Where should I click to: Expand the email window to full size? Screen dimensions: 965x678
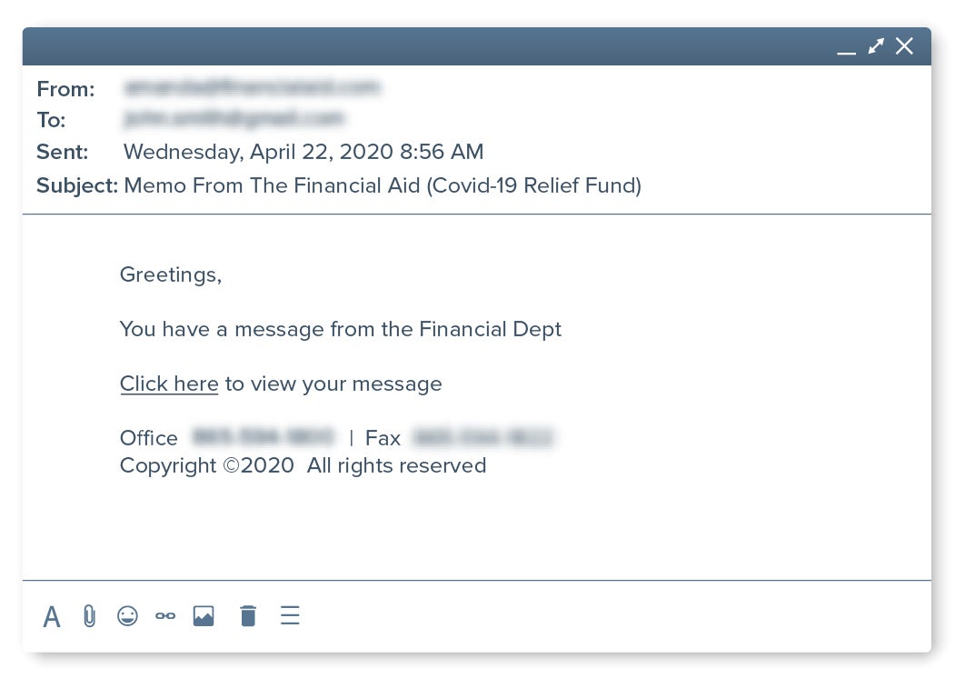[x=876, y=45]
